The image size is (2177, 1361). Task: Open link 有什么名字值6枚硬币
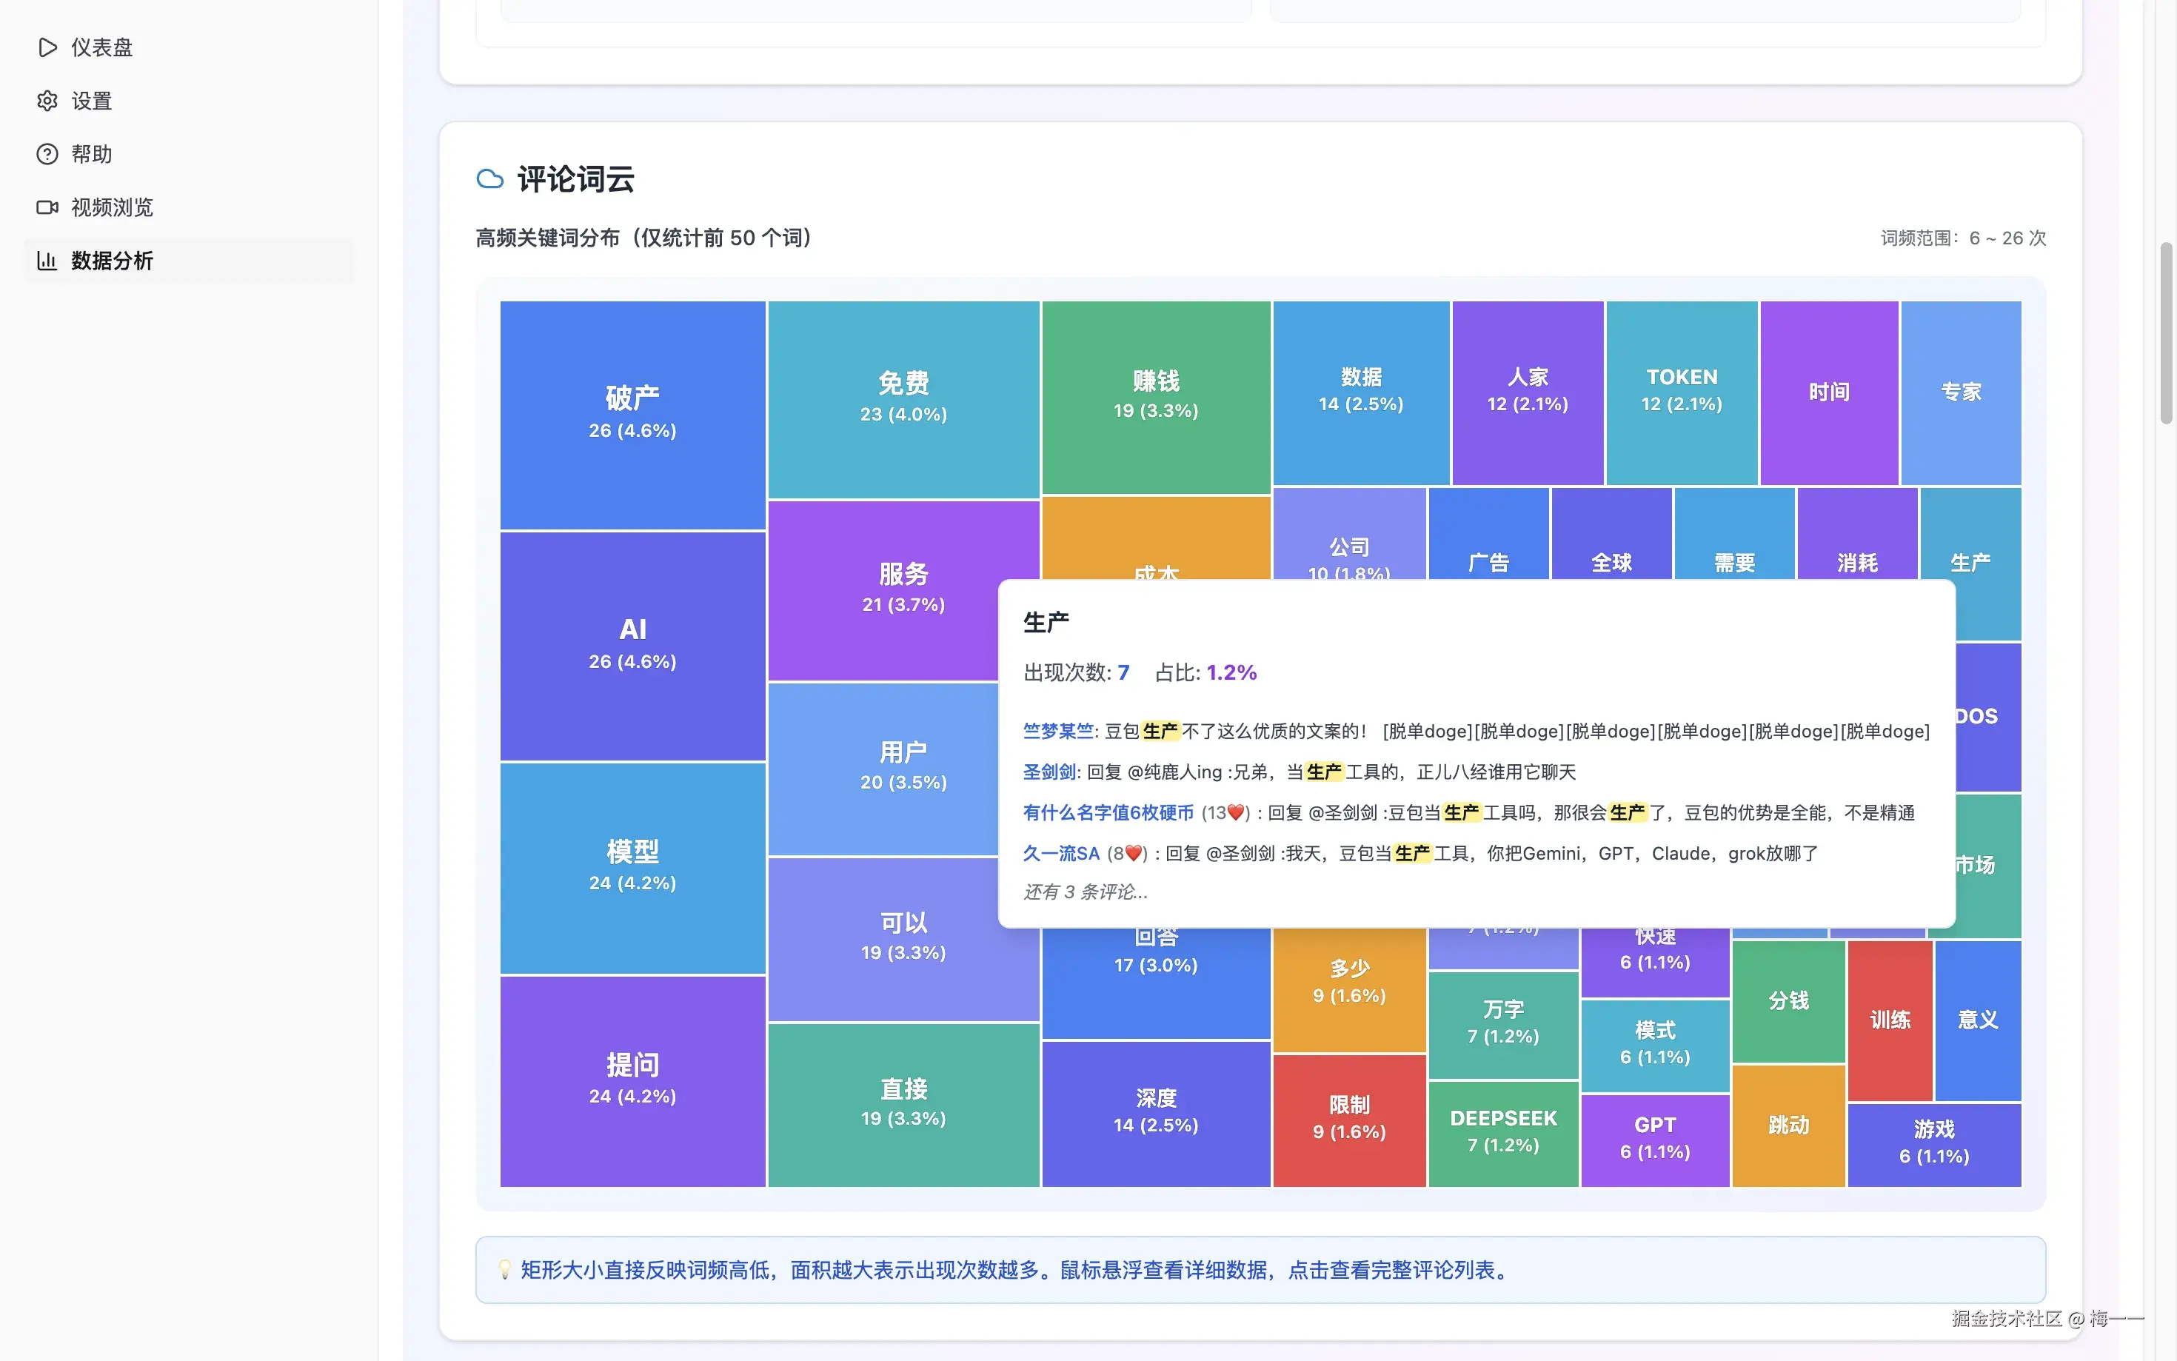point(1108,813)
